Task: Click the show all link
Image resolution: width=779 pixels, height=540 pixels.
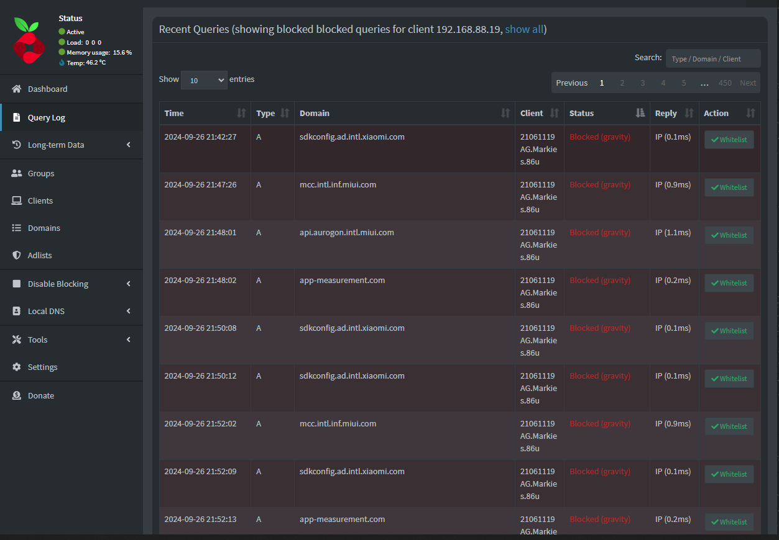Action: [524, 29]
